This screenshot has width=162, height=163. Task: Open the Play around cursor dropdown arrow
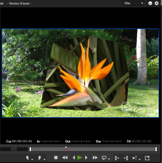coord(140,159)
